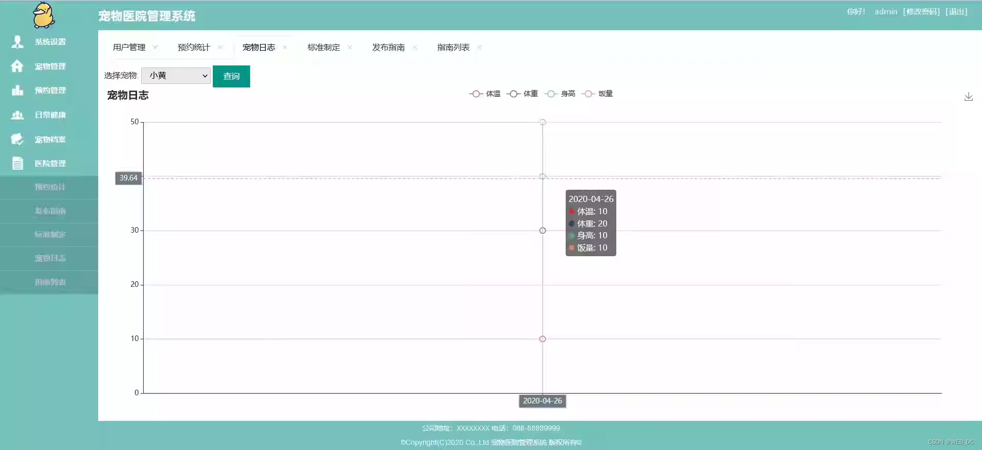Switch to 预约统计 tab
The height and width of the screenshot is (450, 982).
click(194, 47)
